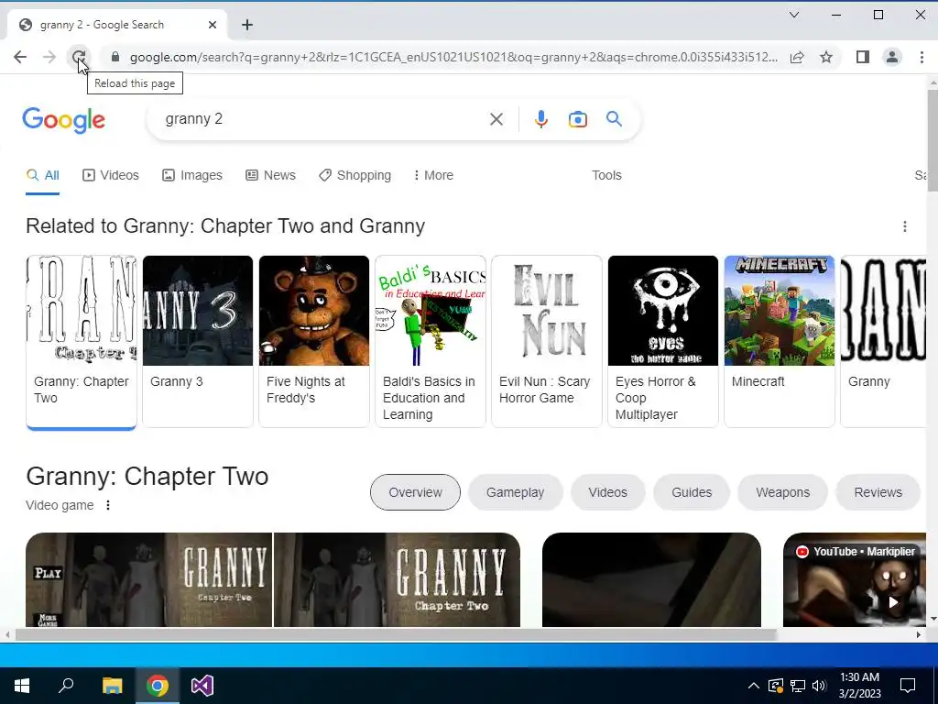Screen dimensions: 938x704
Task: Click the horizontal scrollbar at page bottom
Action: 395,634
